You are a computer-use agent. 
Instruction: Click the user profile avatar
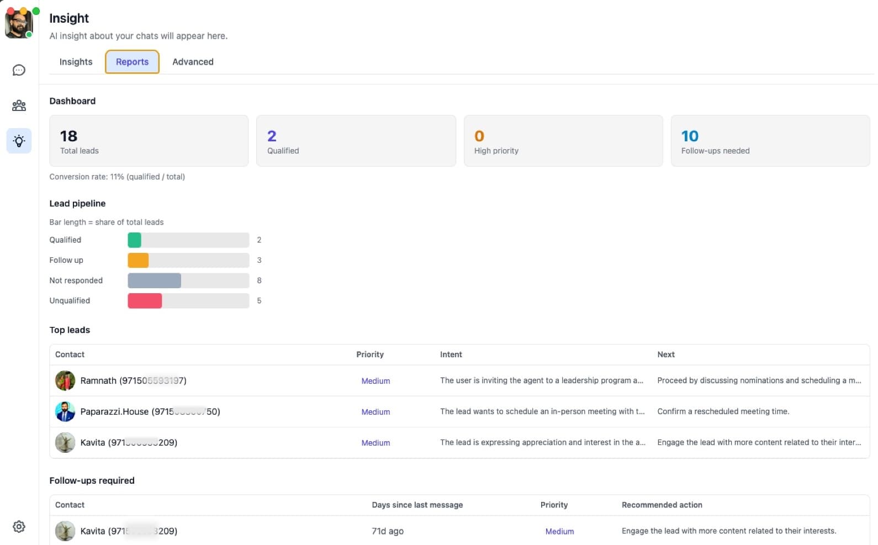click(x=19, y=24)
